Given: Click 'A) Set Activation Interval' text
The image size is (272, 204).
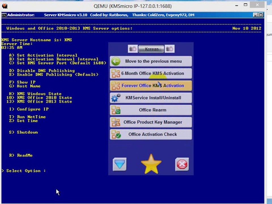Looking at the screenshot, I should [43, 55].
